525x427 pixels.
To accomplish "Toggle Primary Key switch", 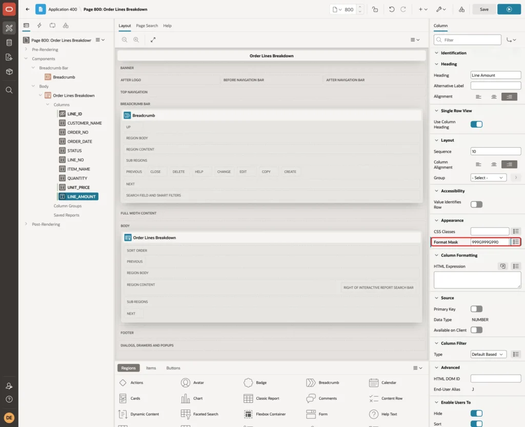I will tap(476, 309).
